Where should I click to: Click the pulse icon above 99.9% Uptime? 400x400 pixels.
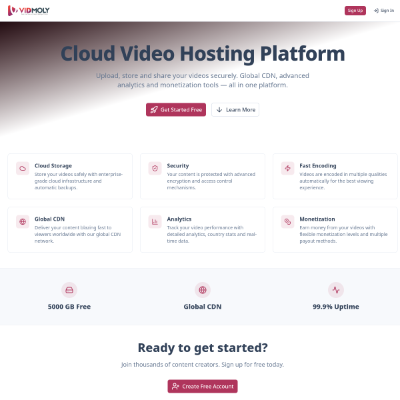point(336,290)
